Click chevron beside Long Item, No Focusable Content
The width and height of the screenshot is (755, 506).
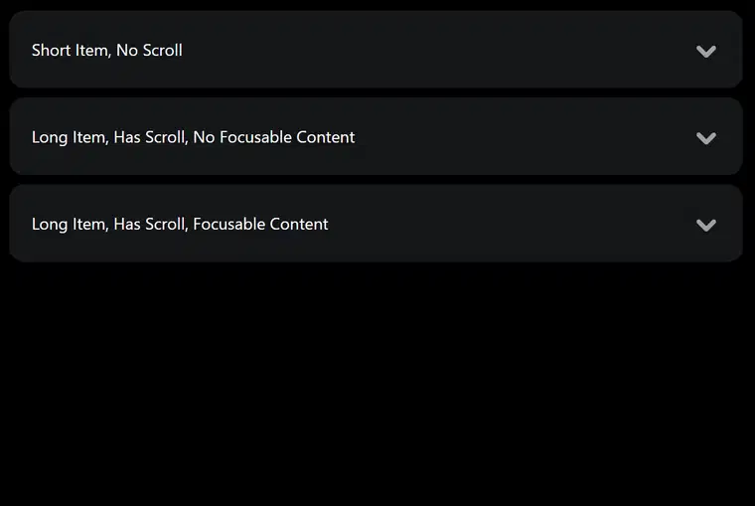[706, 138]
